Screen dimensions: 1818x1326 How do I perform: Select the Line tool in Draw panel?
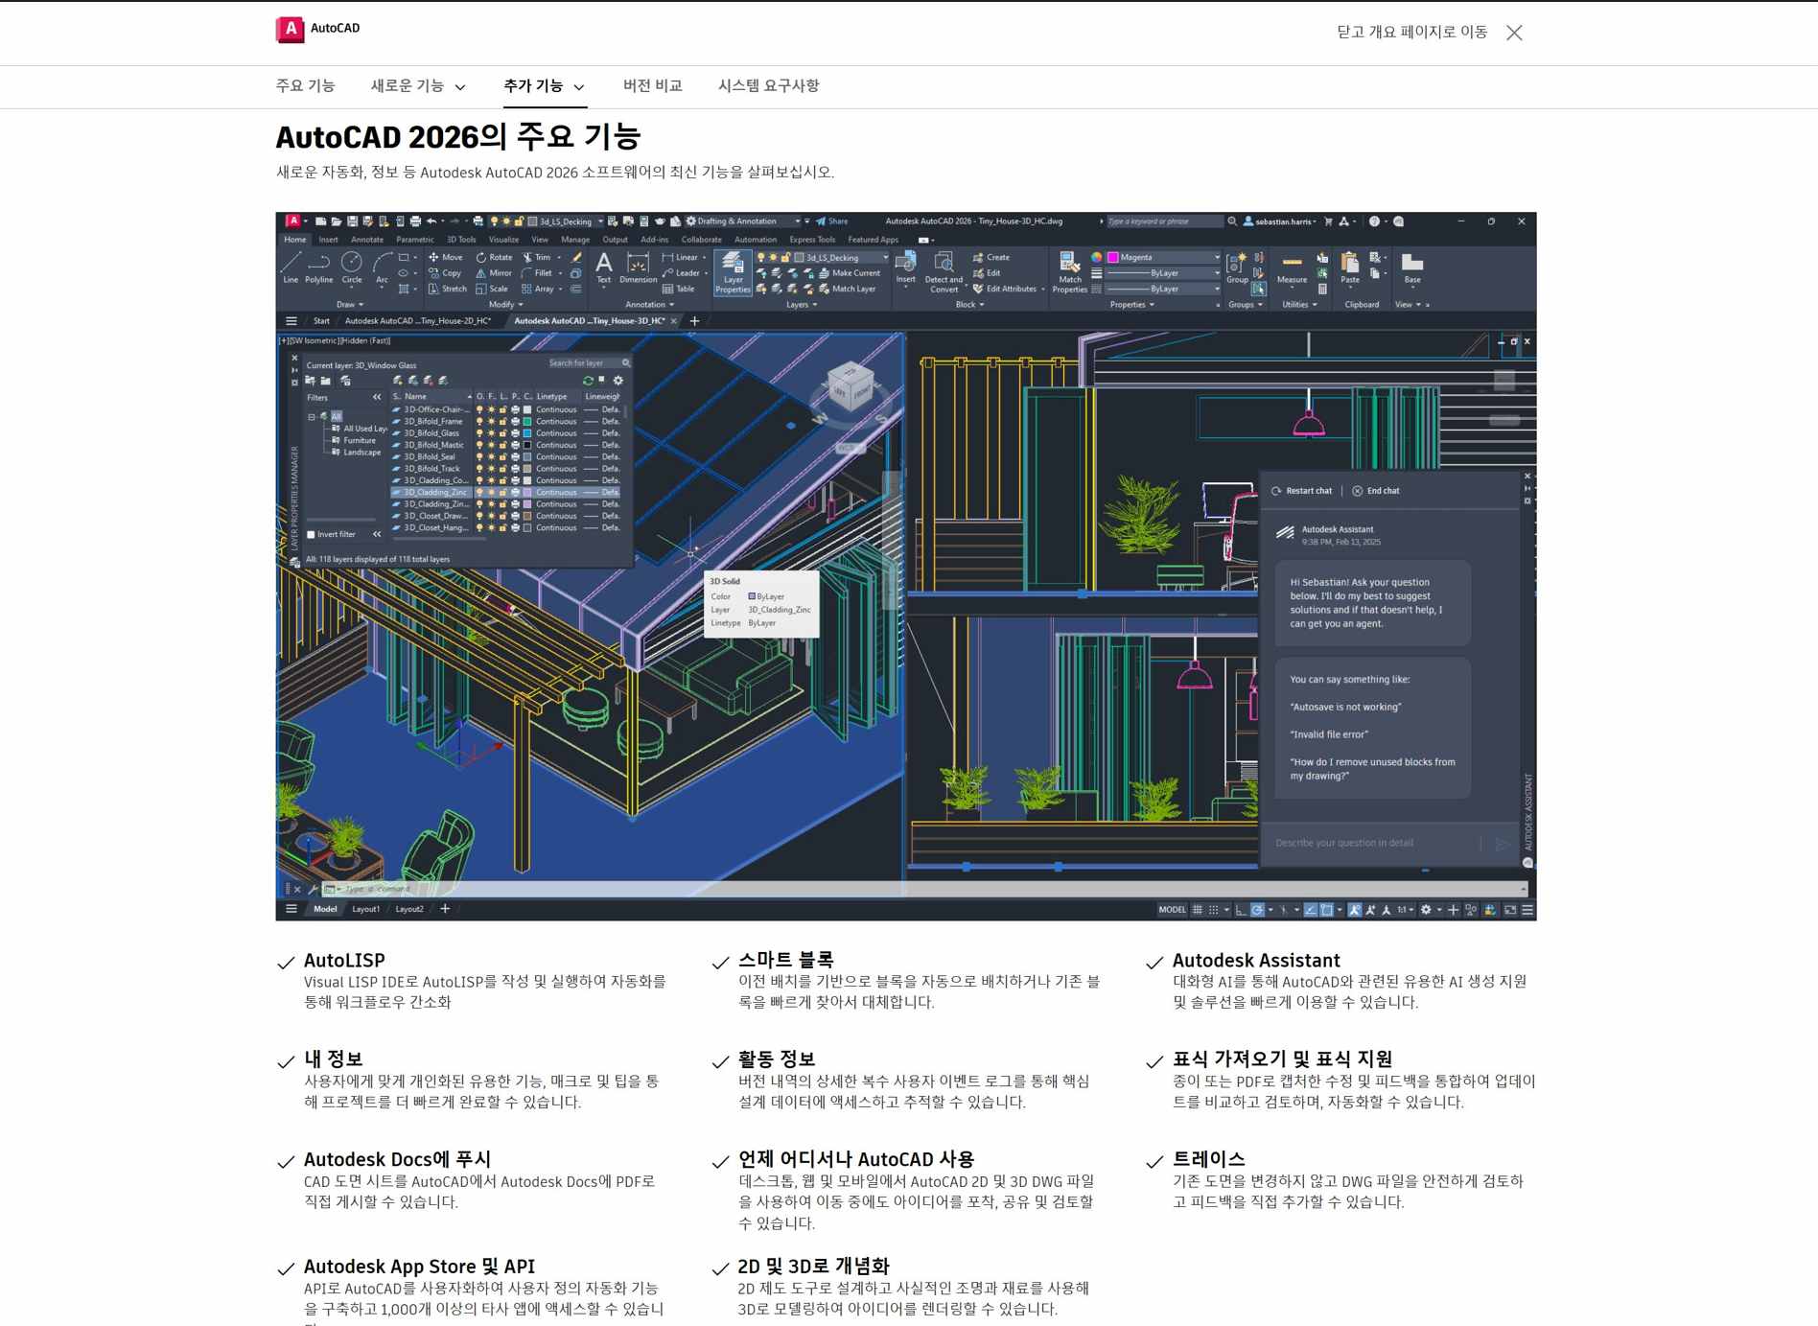291,267
